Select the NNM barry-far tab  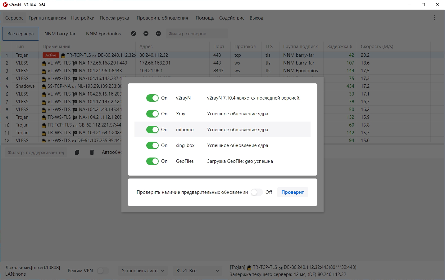(x=60, y=33)
